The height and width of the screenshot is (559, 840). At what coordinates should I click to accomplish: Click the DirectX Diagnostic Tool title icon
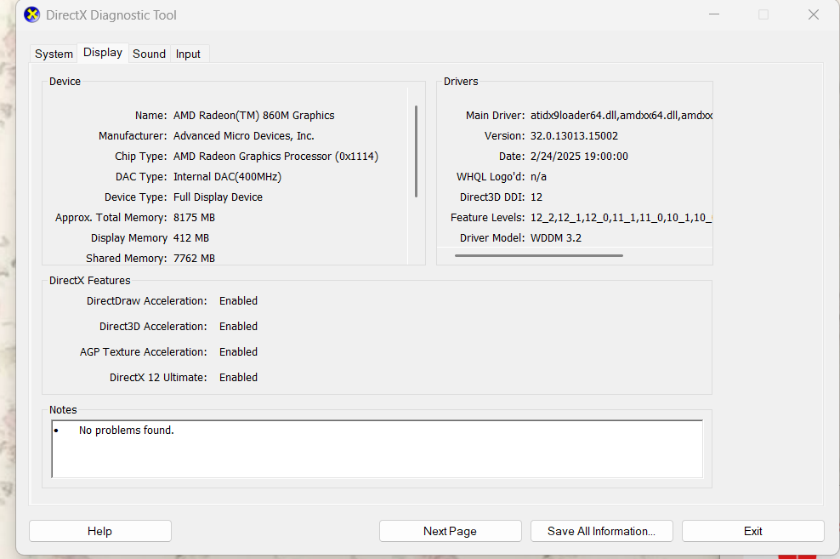[32, 15]
